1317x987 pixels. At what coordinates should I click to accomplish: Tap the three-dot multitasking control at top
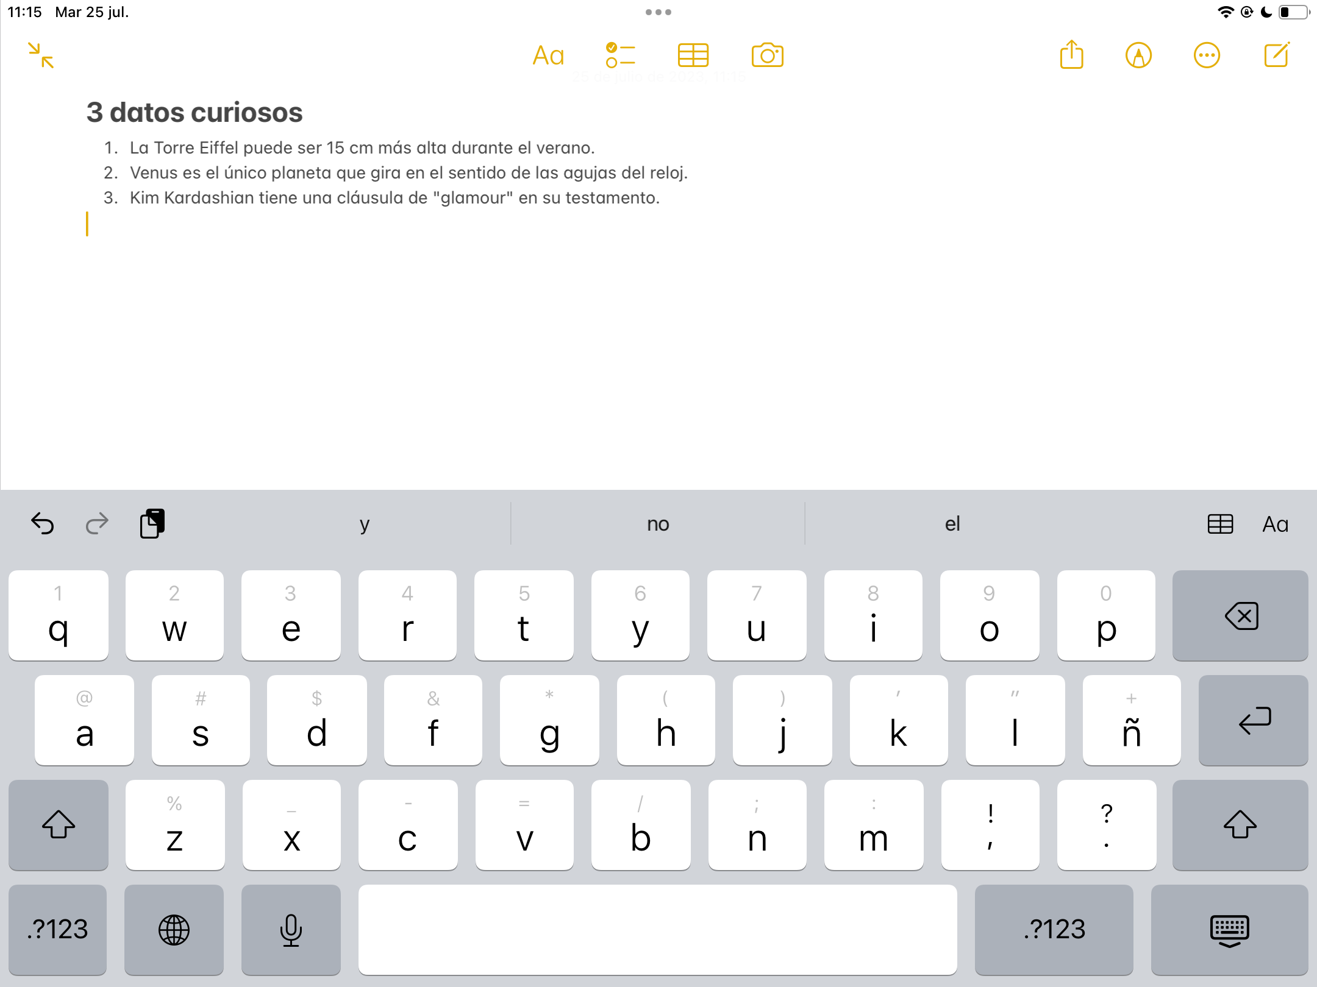click(x=659, y=12)
